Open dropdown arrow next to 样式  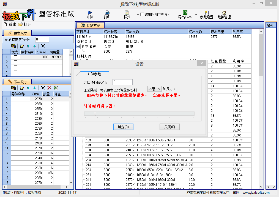click(138, 15)
